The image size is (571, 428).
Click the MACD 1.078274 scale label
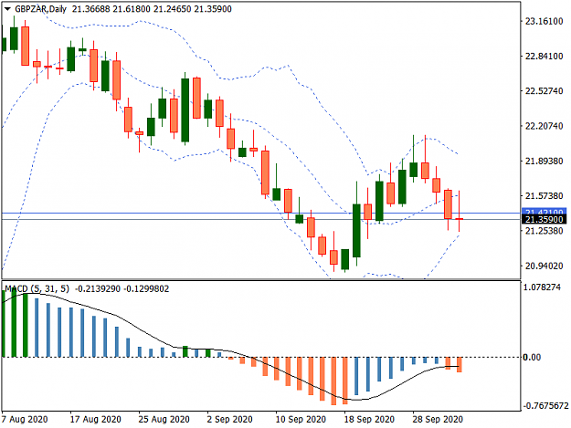pos(542,287)
